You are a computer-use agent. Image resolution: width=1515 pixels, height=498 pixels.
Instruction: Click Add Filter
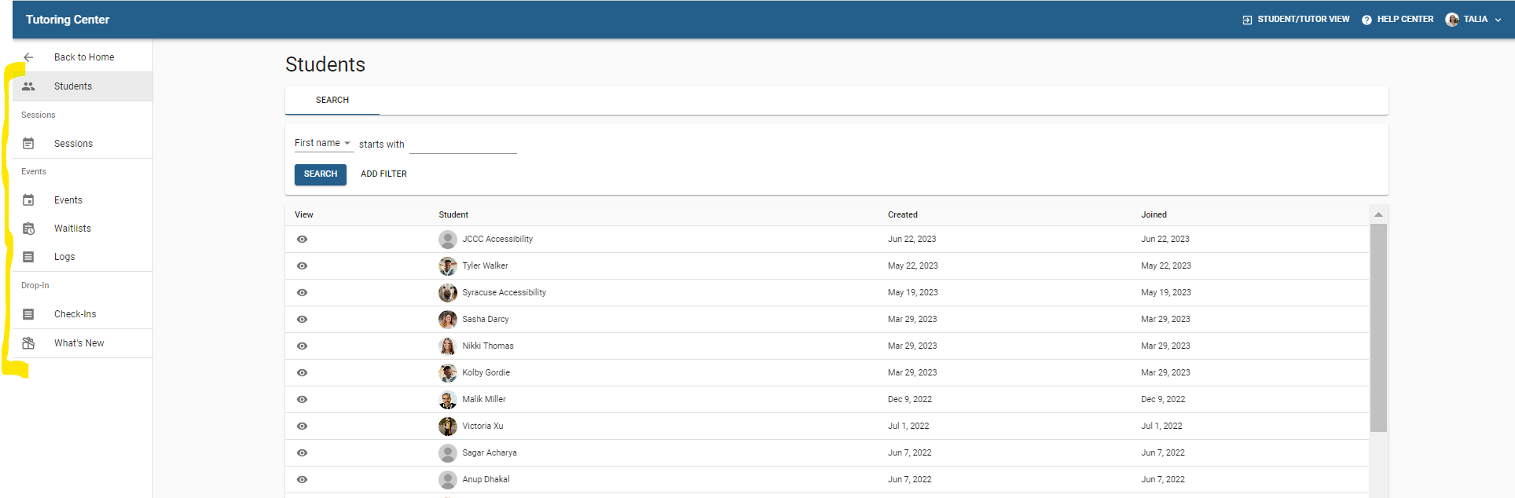383,174
